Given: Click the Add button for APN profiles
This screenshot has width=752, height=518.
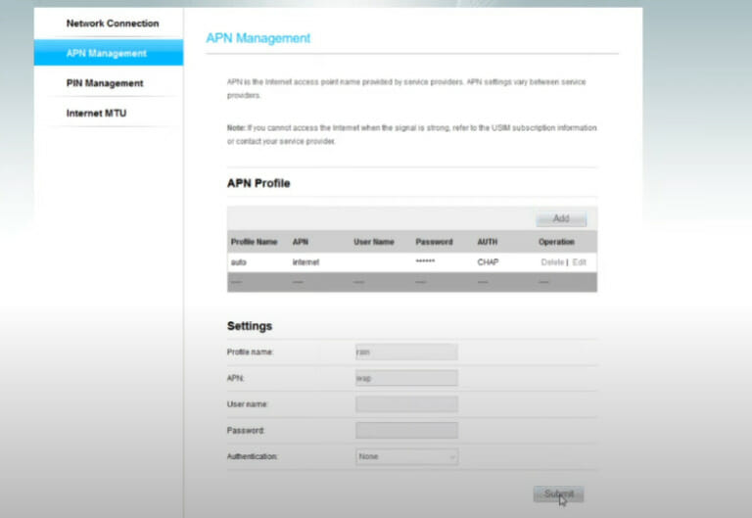Looking at the screenshot, I should 561,219.
